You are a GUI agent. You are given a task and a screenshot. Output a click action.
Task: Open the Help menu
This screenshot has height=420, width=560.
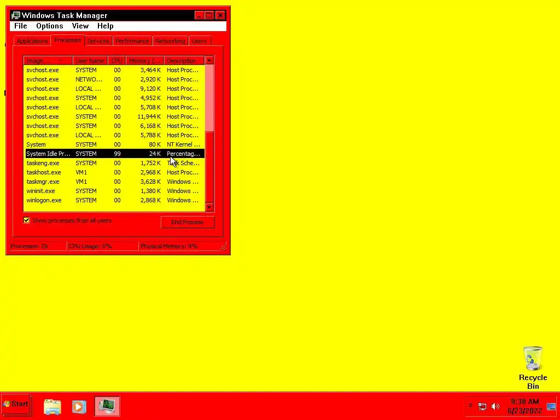point(106,26)
